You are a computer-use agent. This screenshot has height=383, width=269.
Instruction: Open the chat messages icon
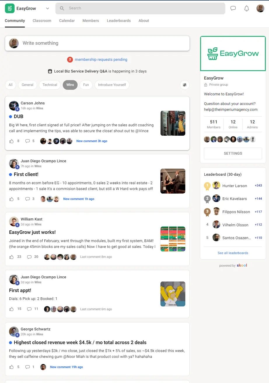[x=233, y=8]
